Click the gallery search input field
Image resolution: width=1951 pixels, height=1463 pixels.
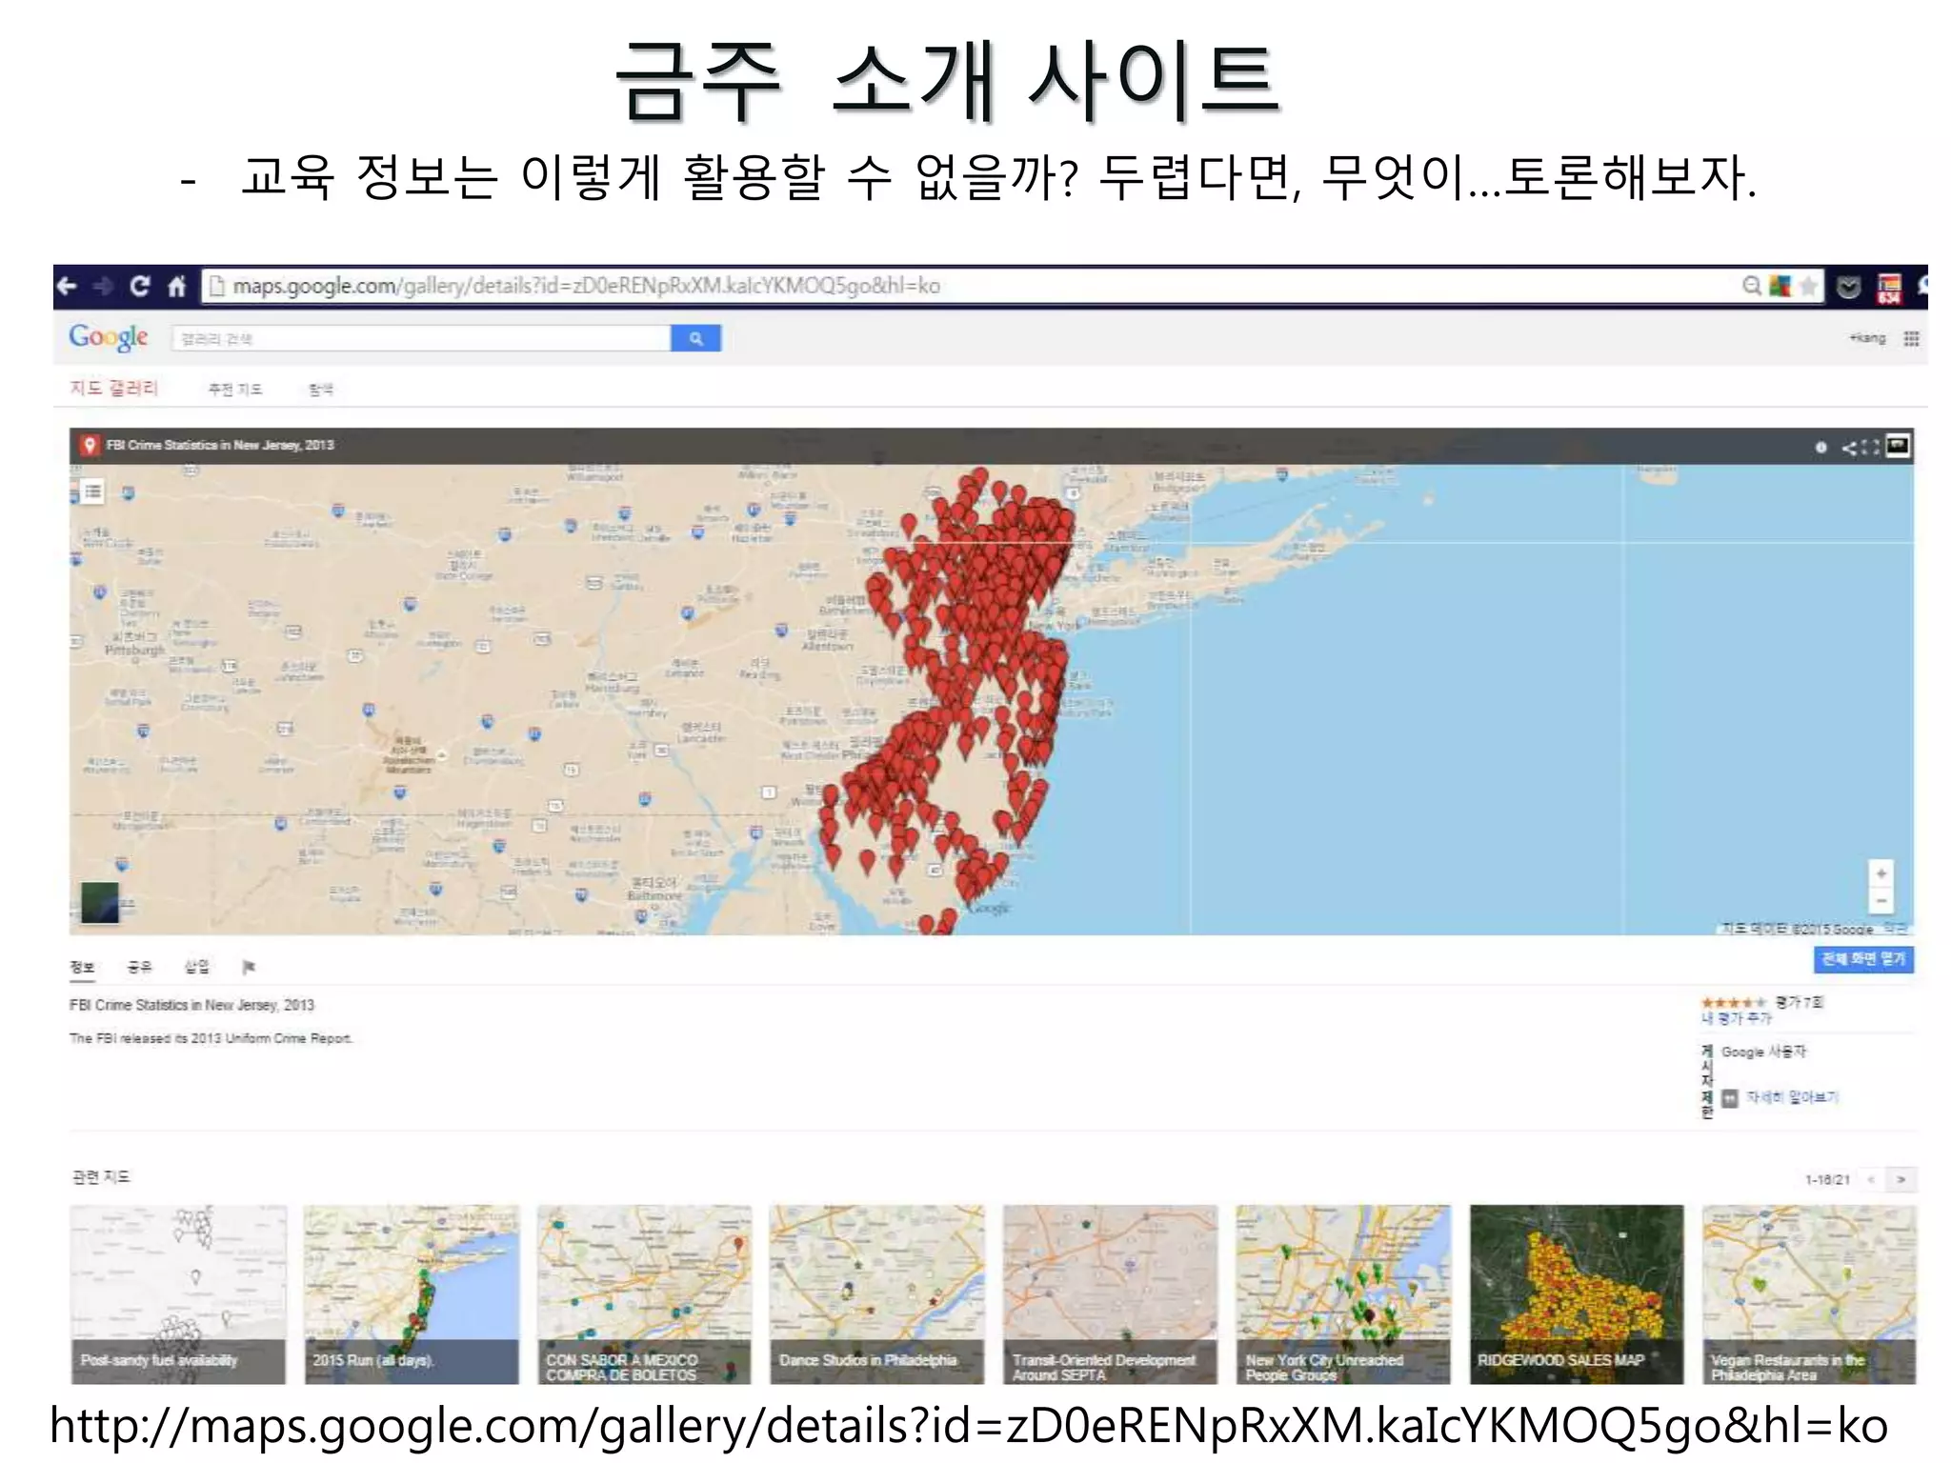pyautogui.click(x=421, y=338)
